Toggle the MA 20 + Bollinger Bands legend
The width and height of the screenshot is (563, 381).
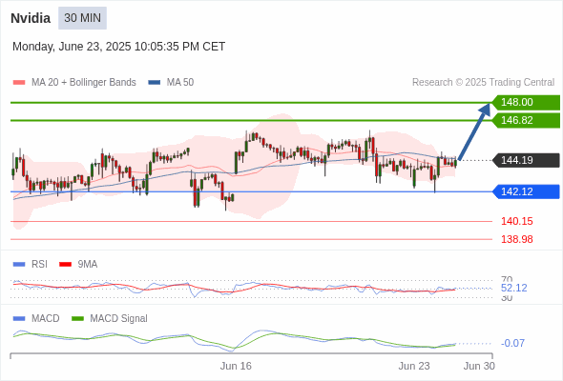point(84,83)
